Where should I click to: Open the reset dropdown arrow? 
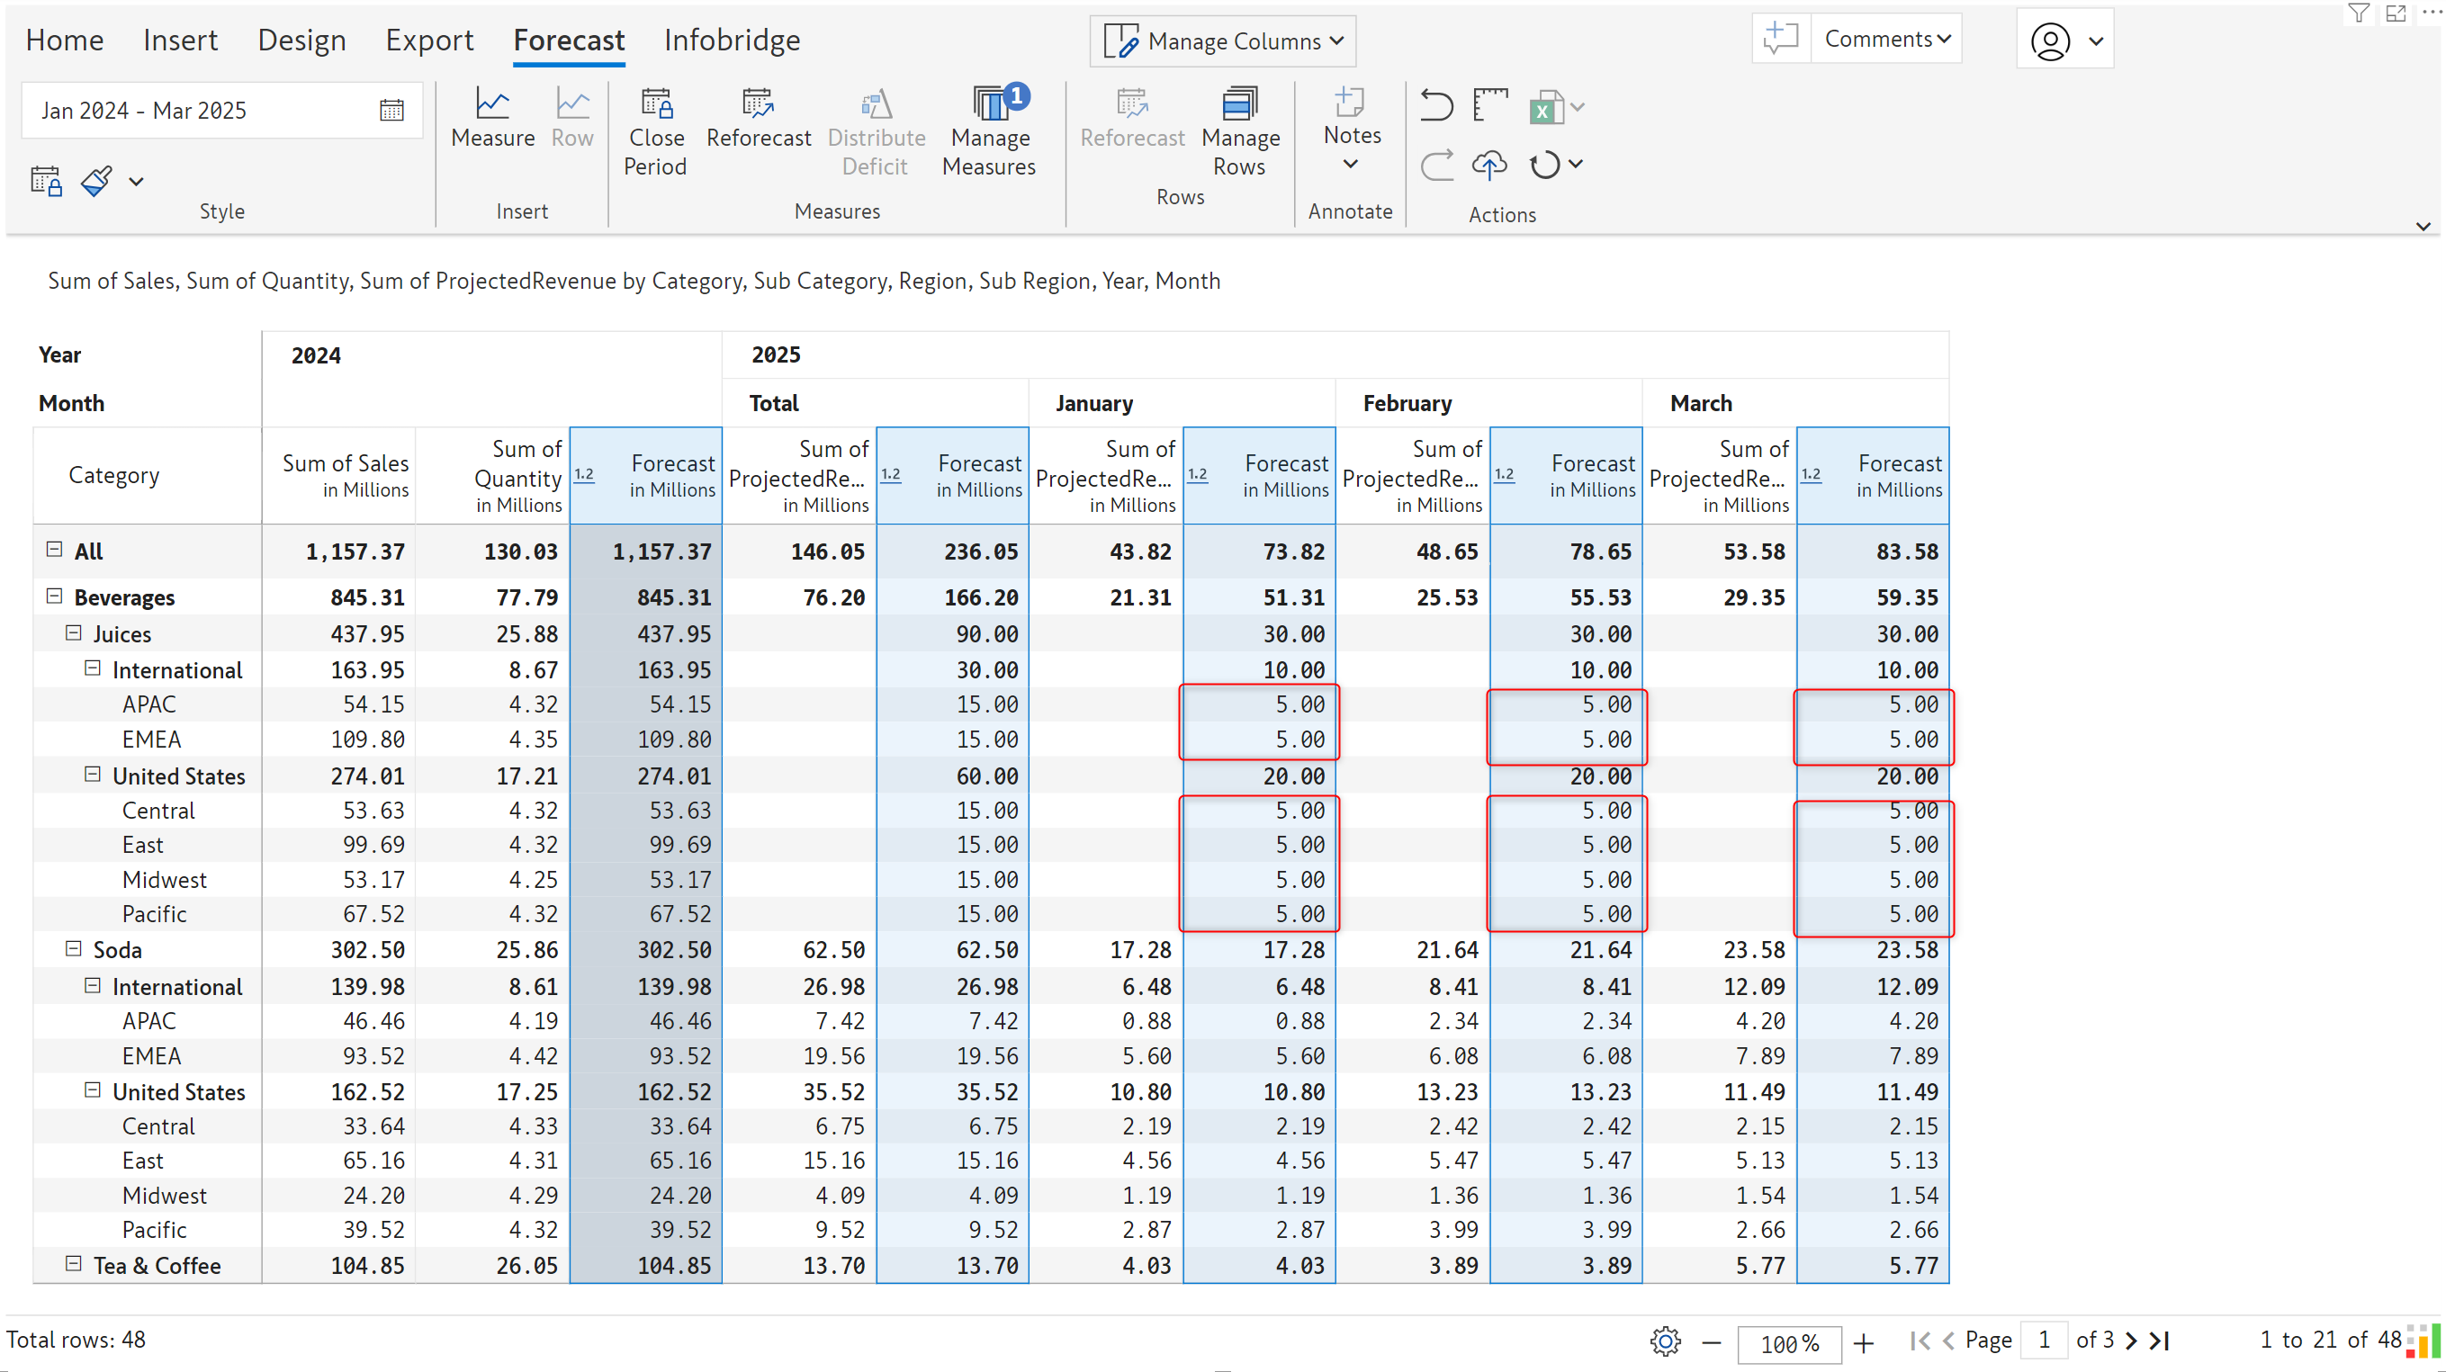1575,165
